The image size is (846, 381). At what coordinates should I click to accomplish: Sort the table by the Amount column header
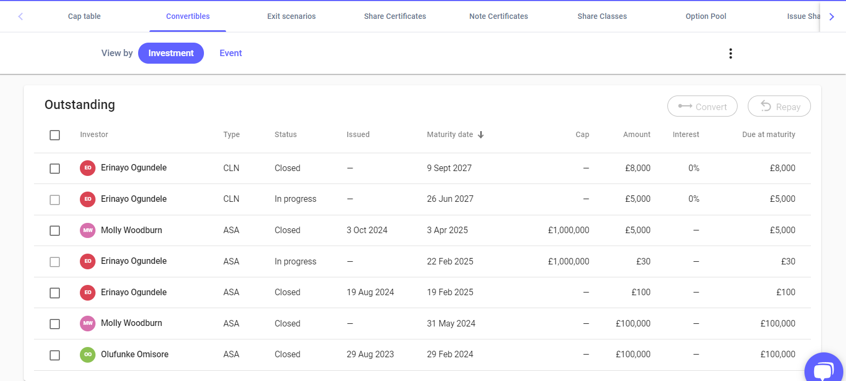point(637,135)
